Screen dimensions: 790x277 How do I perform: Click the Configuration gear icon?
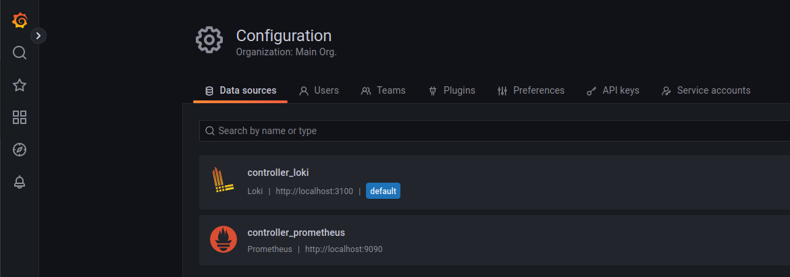click(209, 40)
